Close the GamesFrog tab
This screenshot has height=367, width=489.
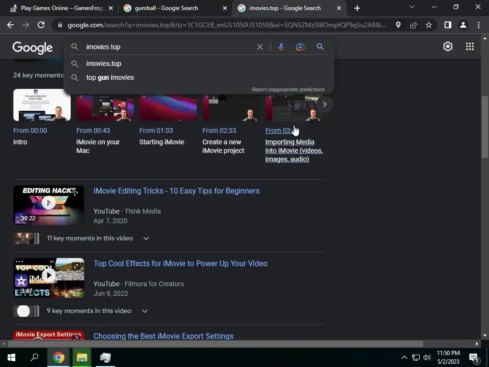click(111, 9)
